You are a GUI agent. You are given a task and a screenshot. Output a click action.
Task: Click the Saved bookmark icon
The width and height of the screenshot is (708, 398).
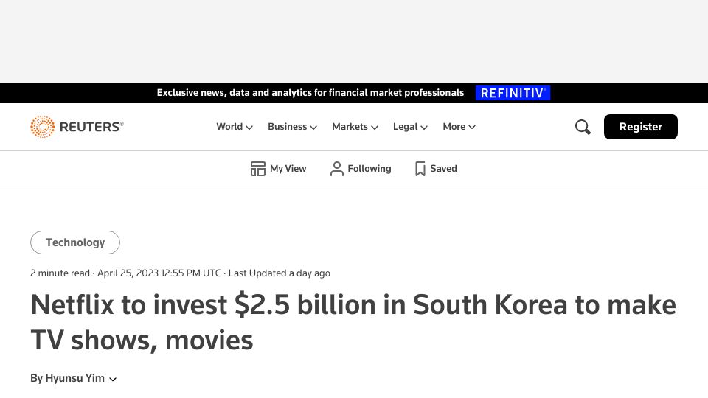tap(420, 169)
